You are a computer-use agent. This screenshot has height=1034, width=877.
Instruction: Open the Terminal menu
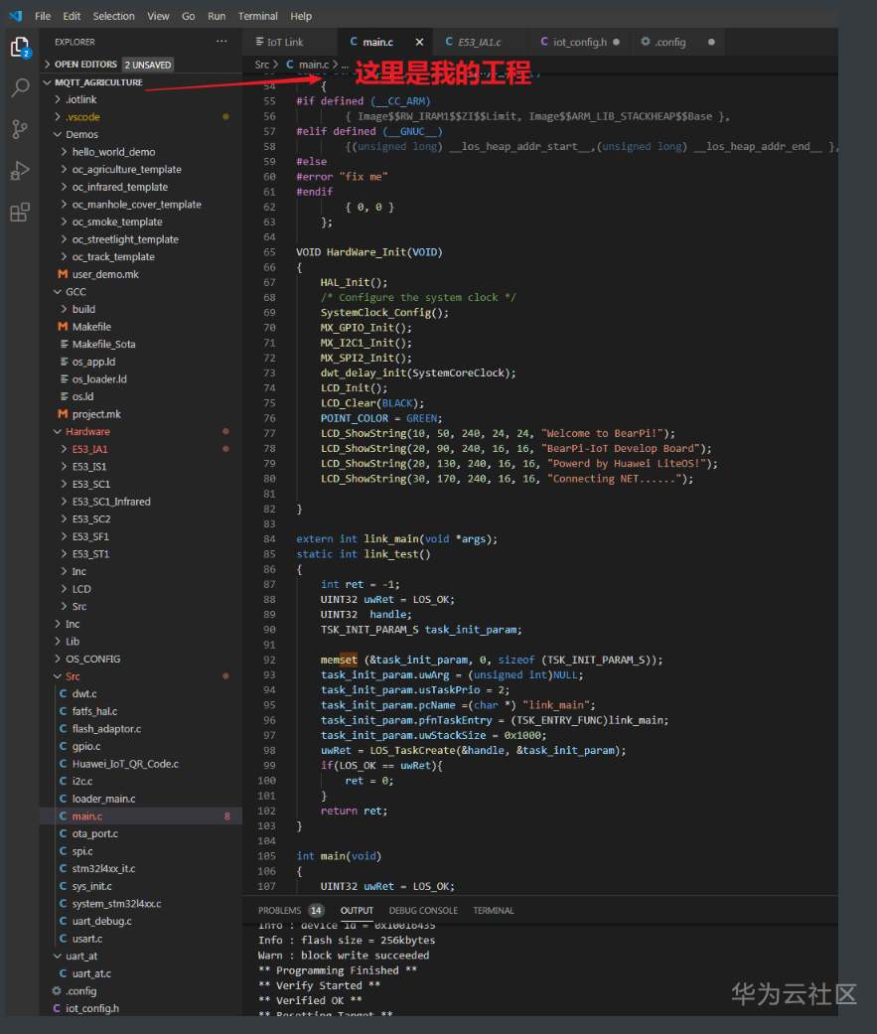pyautogui.click(x=258, y=16)
